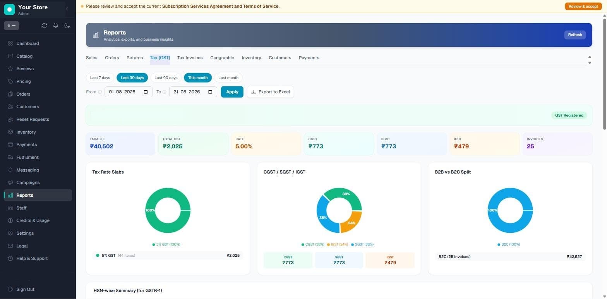Click the Reset Requests icon
Image resolution: width=607 pixels, height=299 pixels.
pos(10,119)
